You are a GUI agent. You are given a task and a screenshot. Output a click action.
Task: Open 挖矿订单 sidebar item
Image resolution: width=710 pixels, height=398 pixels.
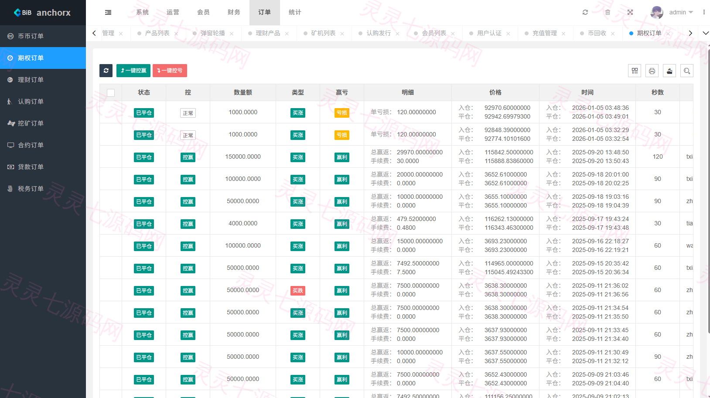coord(43,123)
